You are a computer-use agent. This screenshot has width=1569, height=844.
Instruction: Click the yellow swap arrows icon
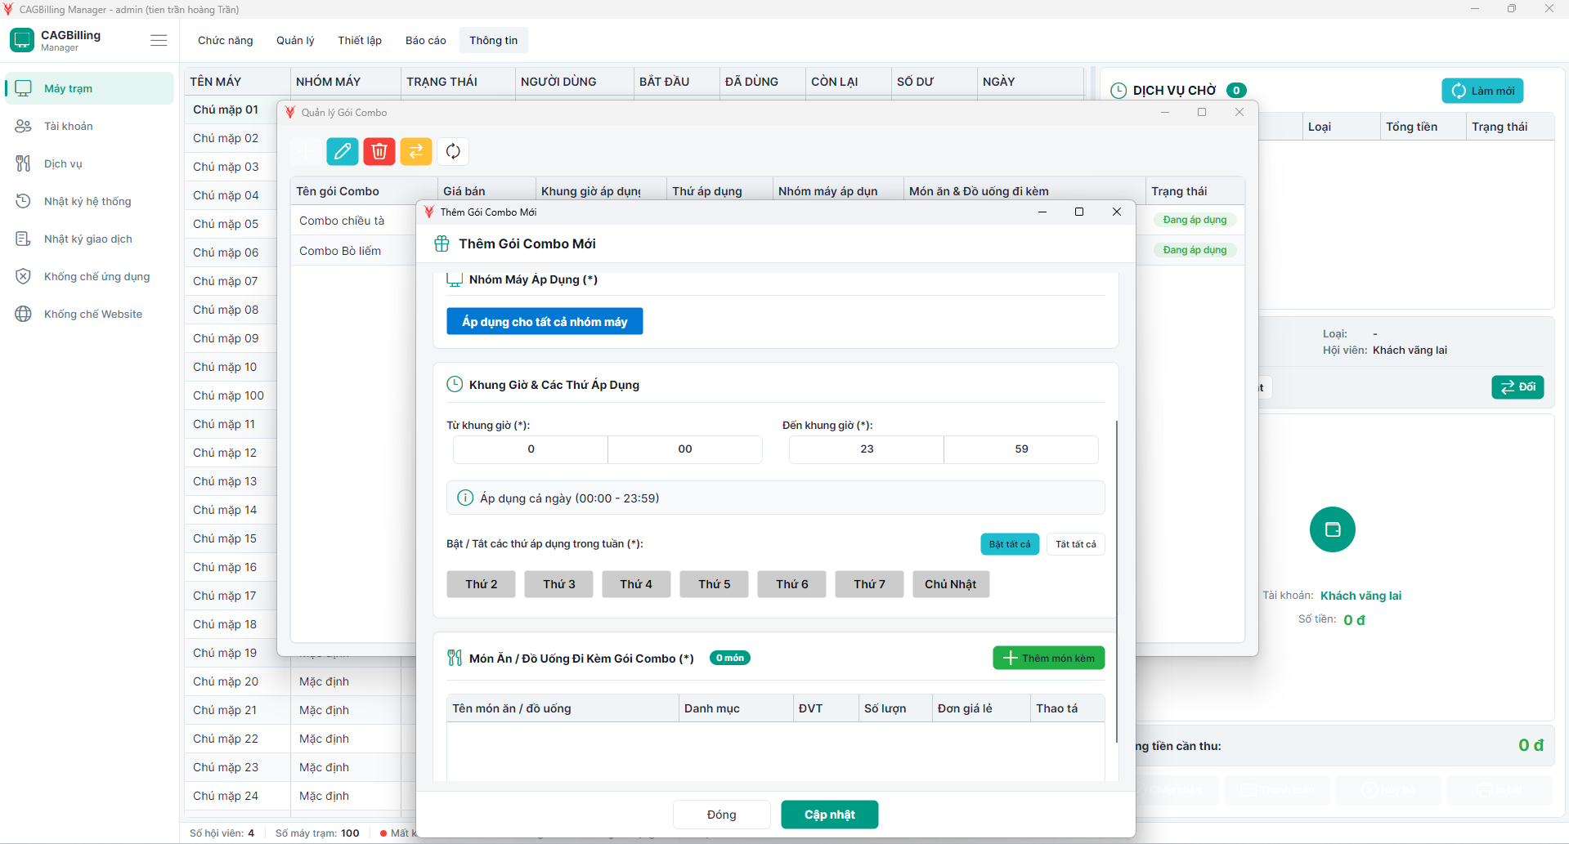click(416, 151)
